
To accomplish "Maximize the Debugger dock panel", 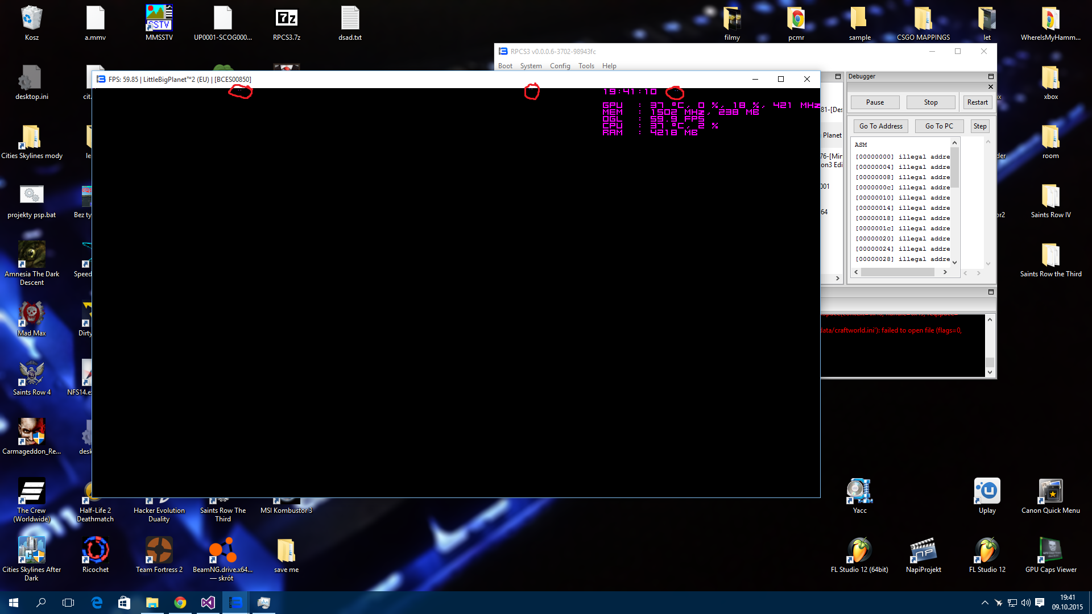I will (x=990, y=76).
